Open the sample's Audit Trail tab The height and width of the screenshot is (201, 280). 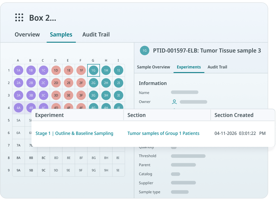point(217,67)
